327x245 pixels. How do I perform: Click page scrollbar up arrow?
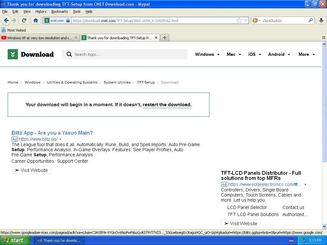pos(324,44)
